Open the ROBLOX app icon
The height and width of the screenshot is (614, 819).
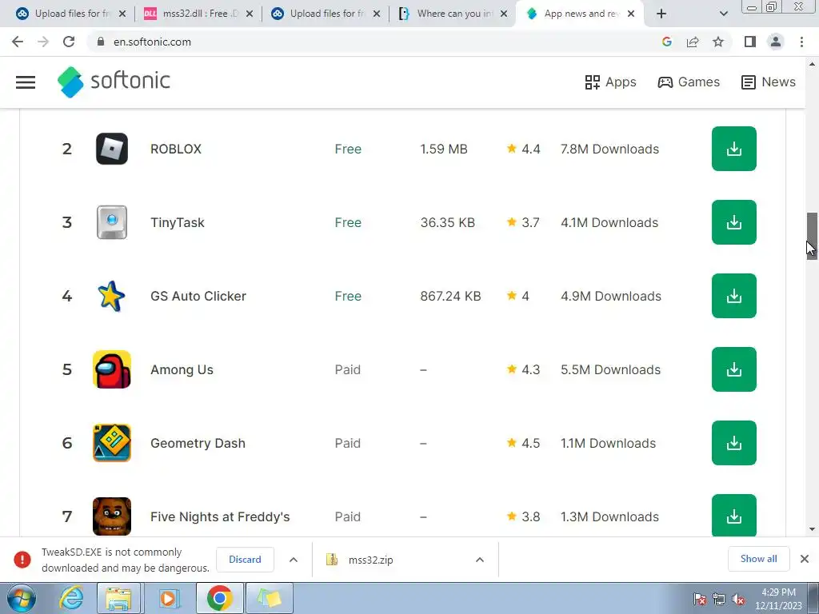click(112, 149)
